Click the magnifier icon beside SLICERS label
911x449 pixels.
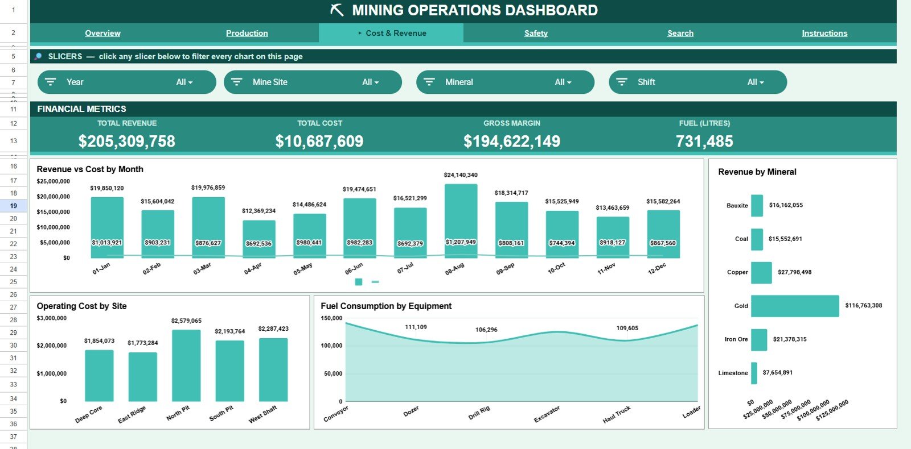[x=38, y=56]
